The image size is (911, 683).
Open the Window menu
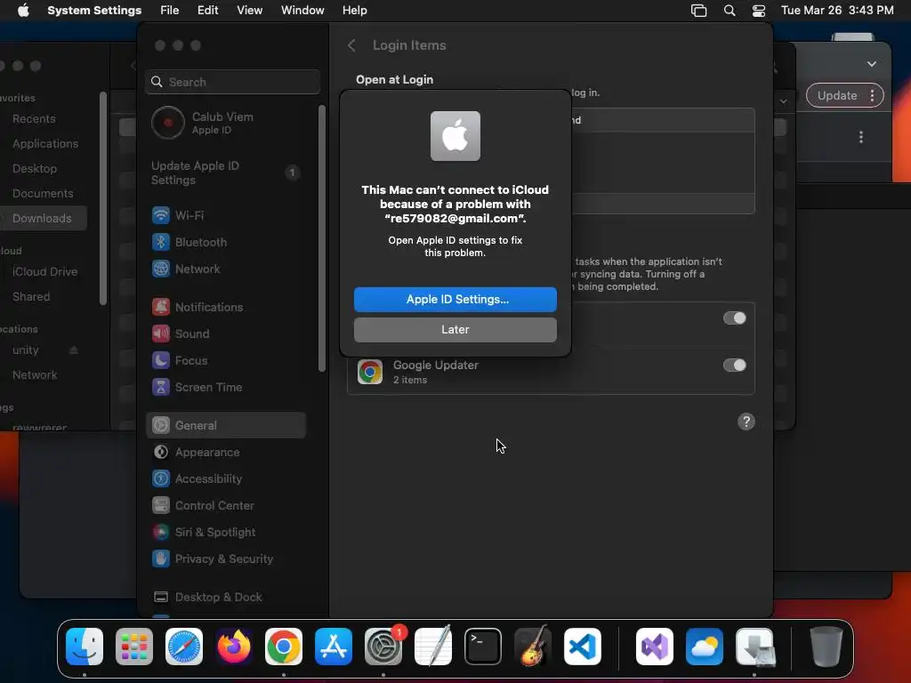pyautogui.click(x=302, y=11)
